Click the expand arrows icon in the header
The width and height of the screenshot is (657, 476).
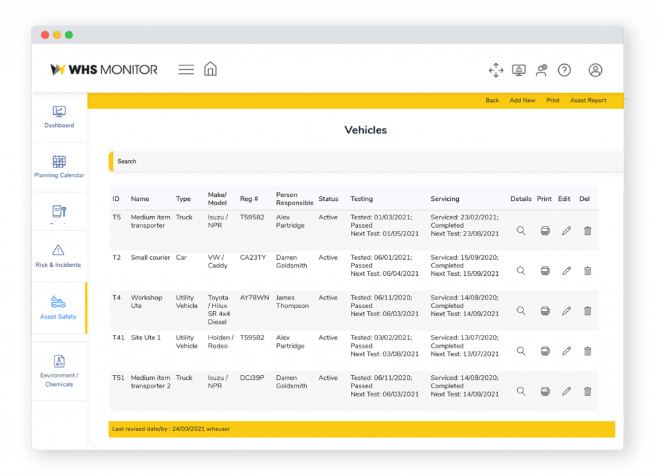point(495,71)
